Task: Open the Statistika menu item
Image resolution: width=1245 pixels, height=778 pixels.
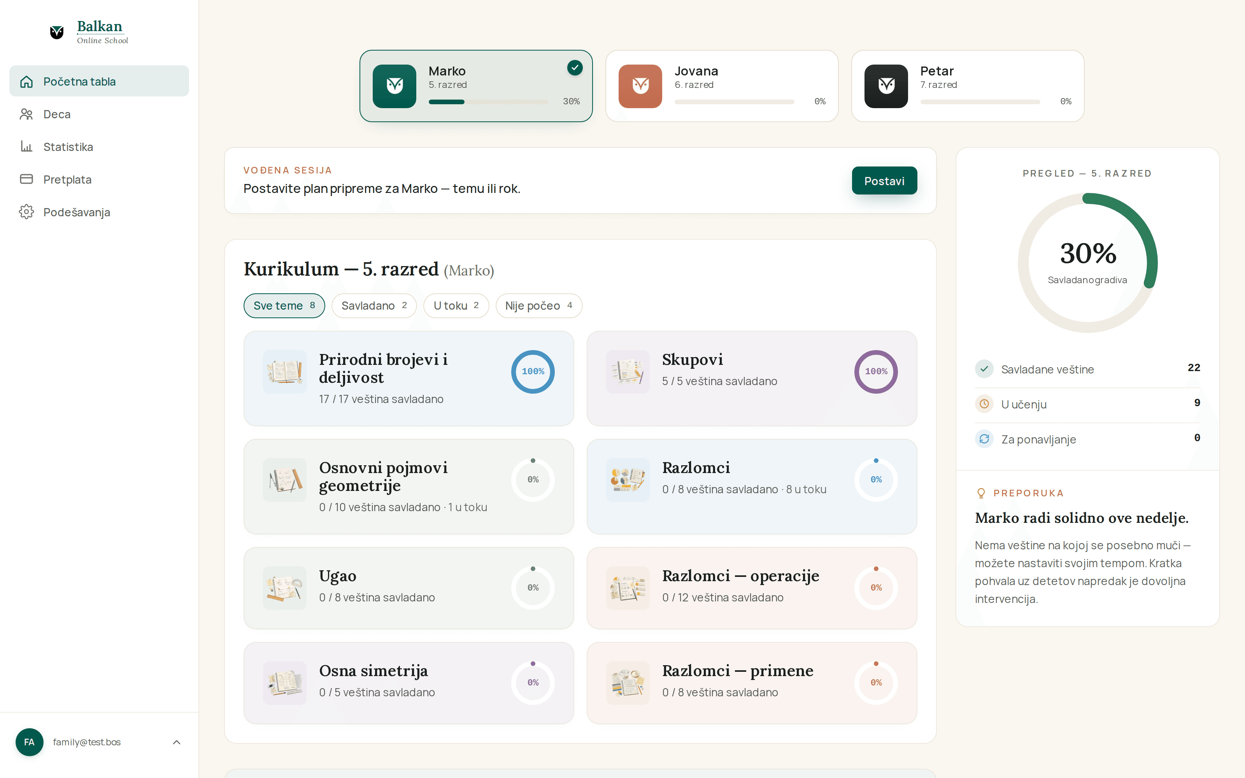Action: click(x=99, y=147)
